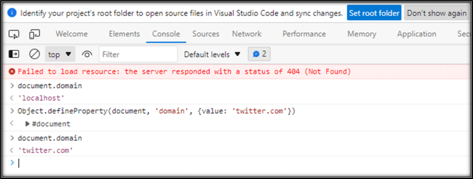
Task: Open the Application tab
Action: [x=417, y=34]
